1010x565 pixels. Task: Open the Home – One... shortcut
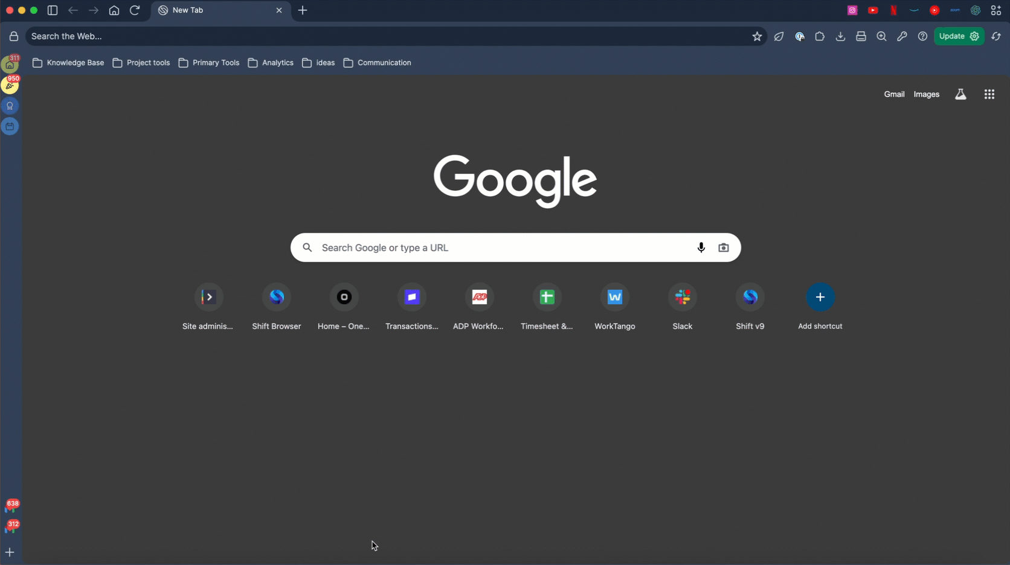click(x=344, y=307)
